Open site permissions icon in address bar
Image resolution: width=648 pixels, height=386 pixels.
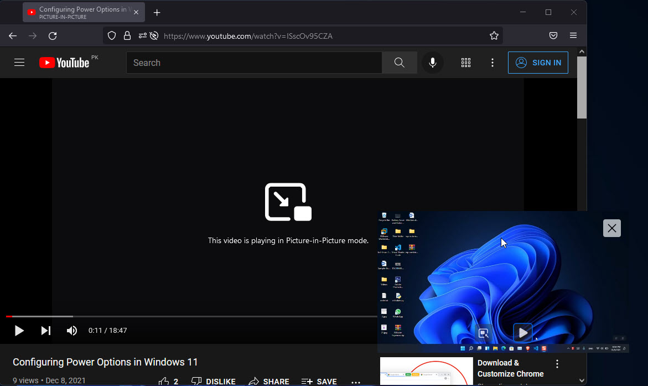point(143,36)
